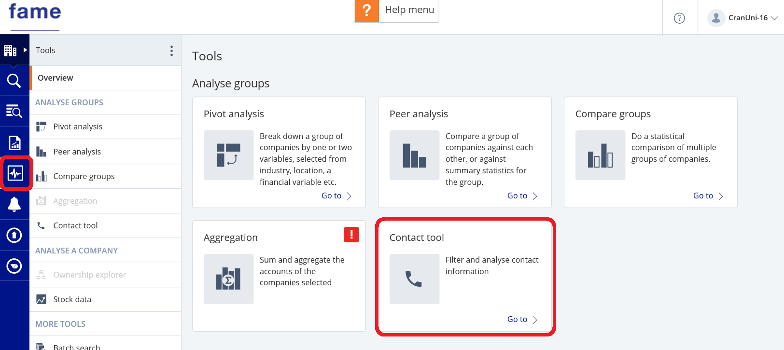
Task: Open the Tools panel three-dot menu
Action: [171, 51]
